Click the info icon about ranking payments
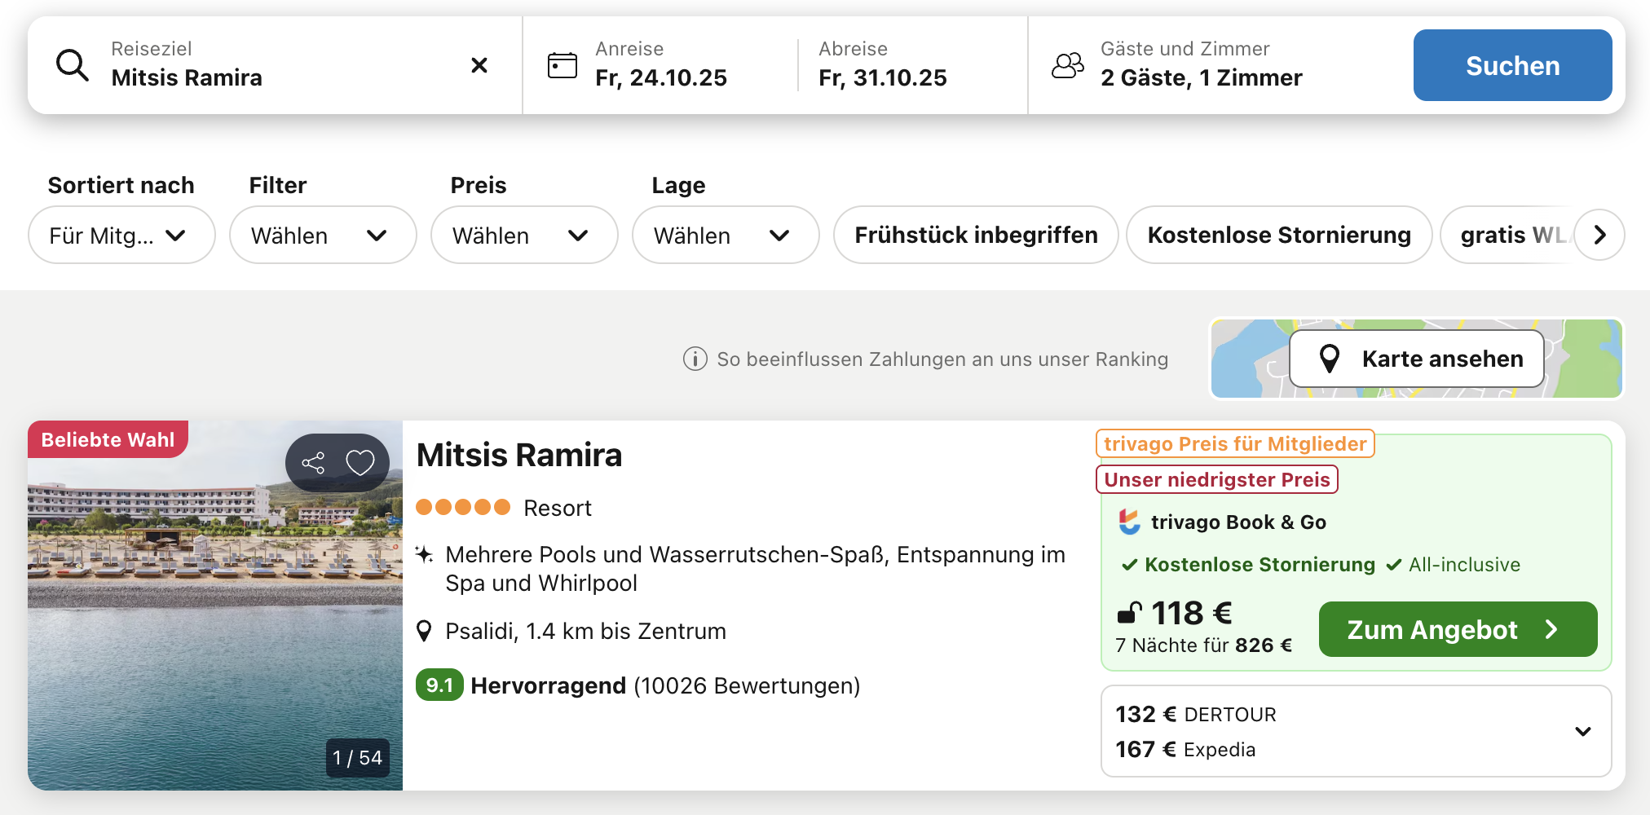1650x815 pixels. click(x=695, y=359)
